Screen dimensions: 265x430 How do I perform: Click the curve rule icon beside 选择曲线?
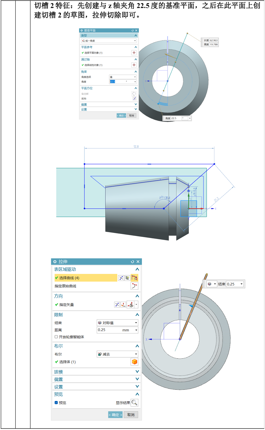coord(127,278)
